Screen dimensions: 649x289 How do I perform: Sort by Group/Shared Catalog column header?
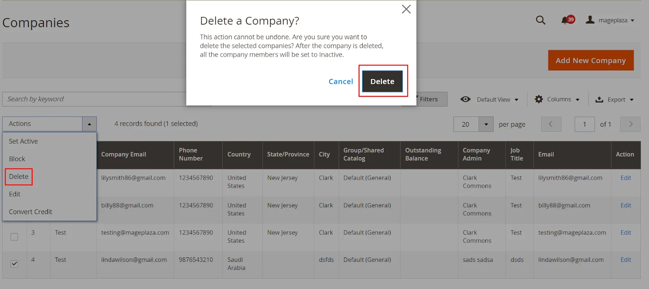369,155
